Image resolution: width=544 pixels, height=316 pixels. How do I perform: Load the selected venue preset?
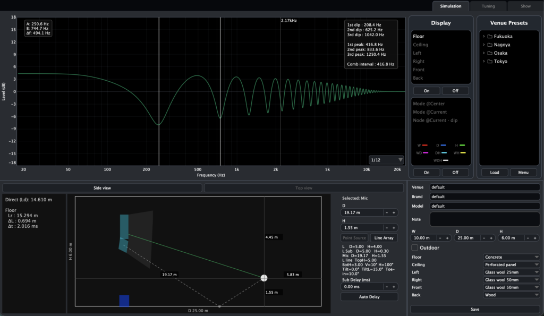pyautogui.click(x=495, y=173)
